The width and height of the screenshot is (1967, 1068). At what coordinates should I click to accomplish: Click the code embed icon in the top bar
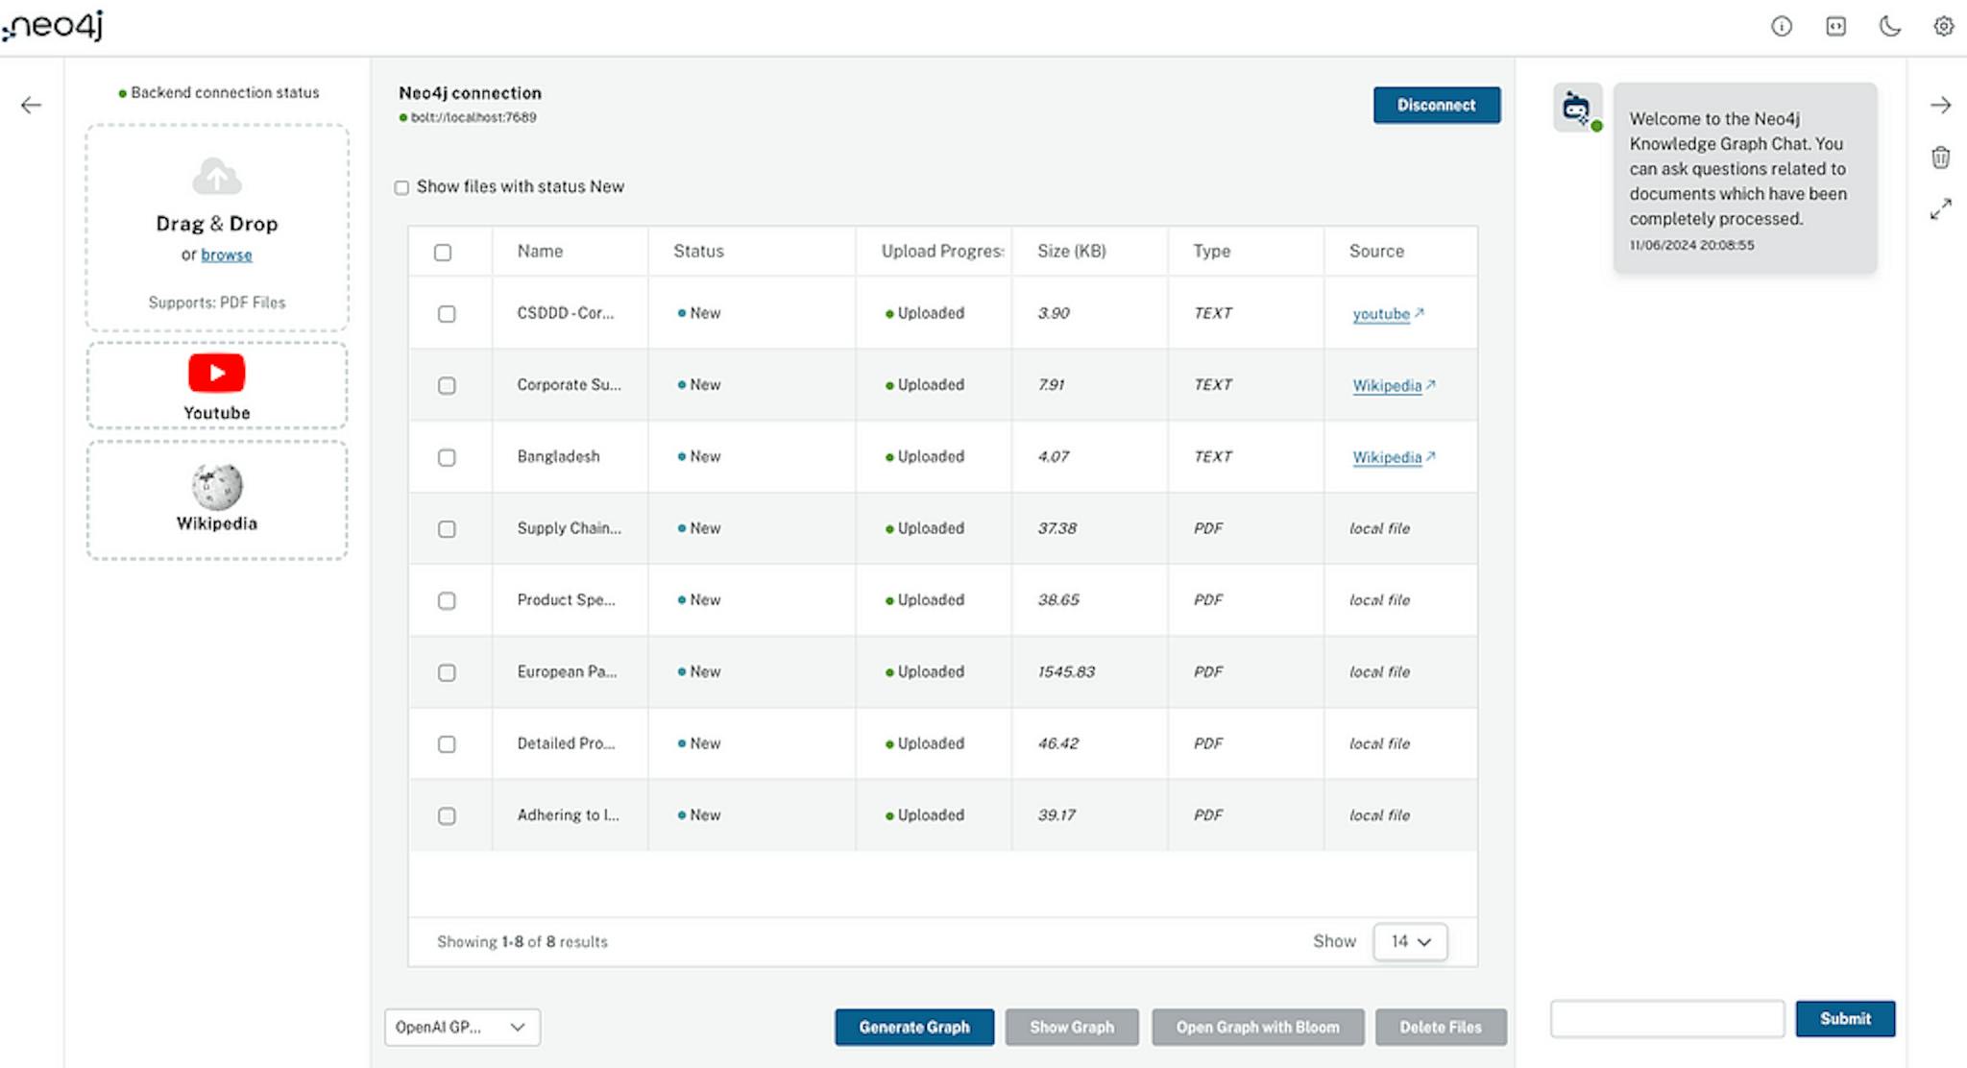tap(1835, 27)
